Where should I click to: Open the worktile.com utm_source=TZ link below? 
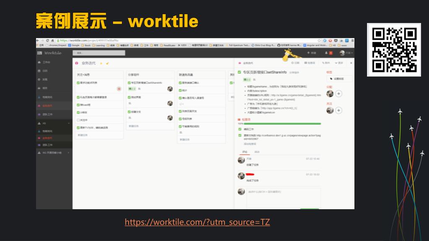[197, 222]
